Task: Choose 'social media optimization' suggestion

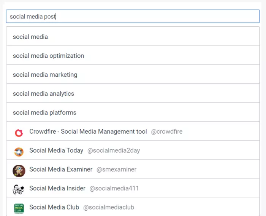Action: click(133, 55)
